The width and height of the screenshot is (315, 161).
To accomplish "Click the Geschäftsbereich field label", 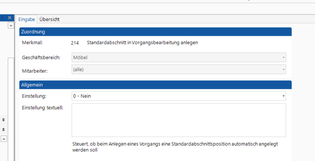I will [x=41, y=57].
